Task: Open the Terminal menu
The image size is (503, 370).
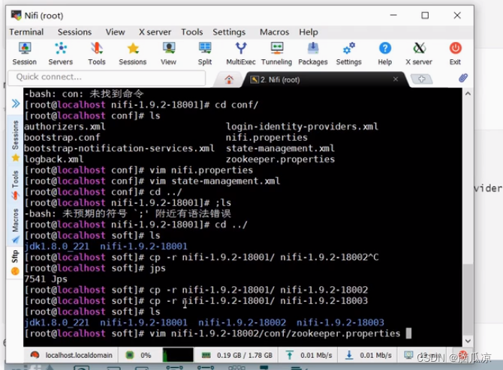Action: tap(26, 32)
